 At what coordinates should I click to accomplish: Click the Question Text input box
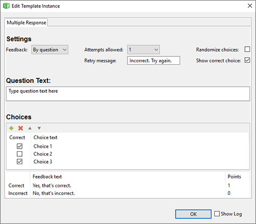128,94
